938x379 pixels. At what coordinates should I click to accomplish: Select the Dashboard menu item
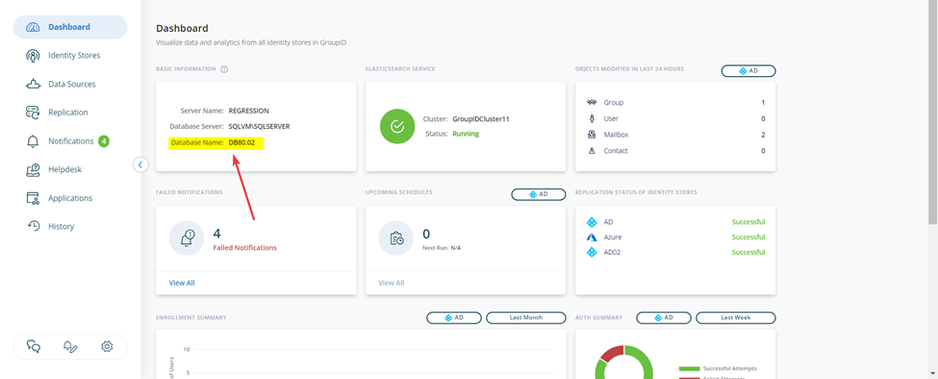click(70, 27)
